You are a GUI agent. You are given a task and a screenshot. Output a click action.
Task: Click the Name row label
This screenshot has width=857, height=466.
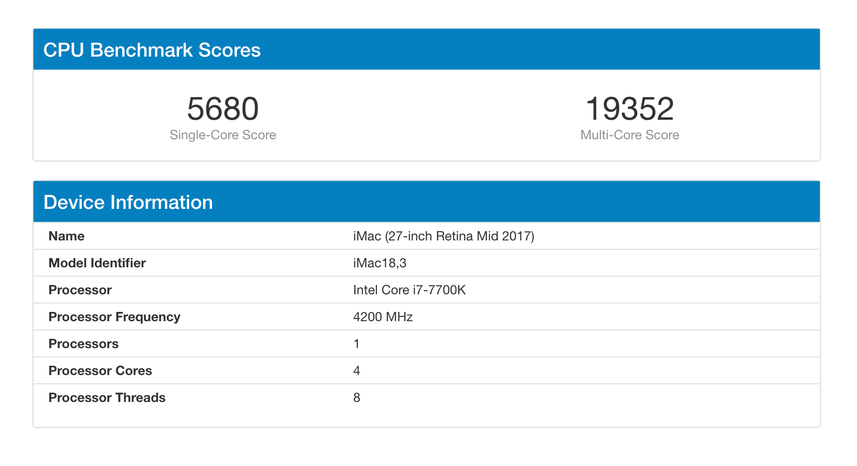click(x=66, y=236)
